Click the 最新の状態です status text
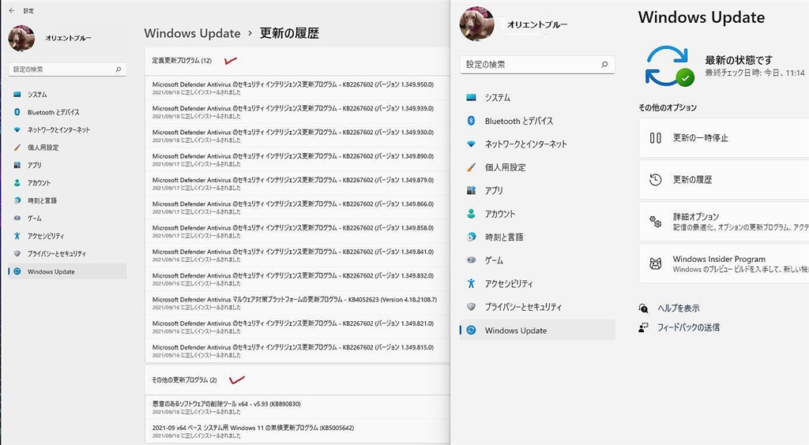The width and height of the screenshot is (809, 445). (739, 60)
